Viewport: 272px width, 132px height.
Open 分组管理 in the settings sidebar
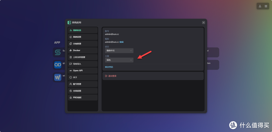83,44
